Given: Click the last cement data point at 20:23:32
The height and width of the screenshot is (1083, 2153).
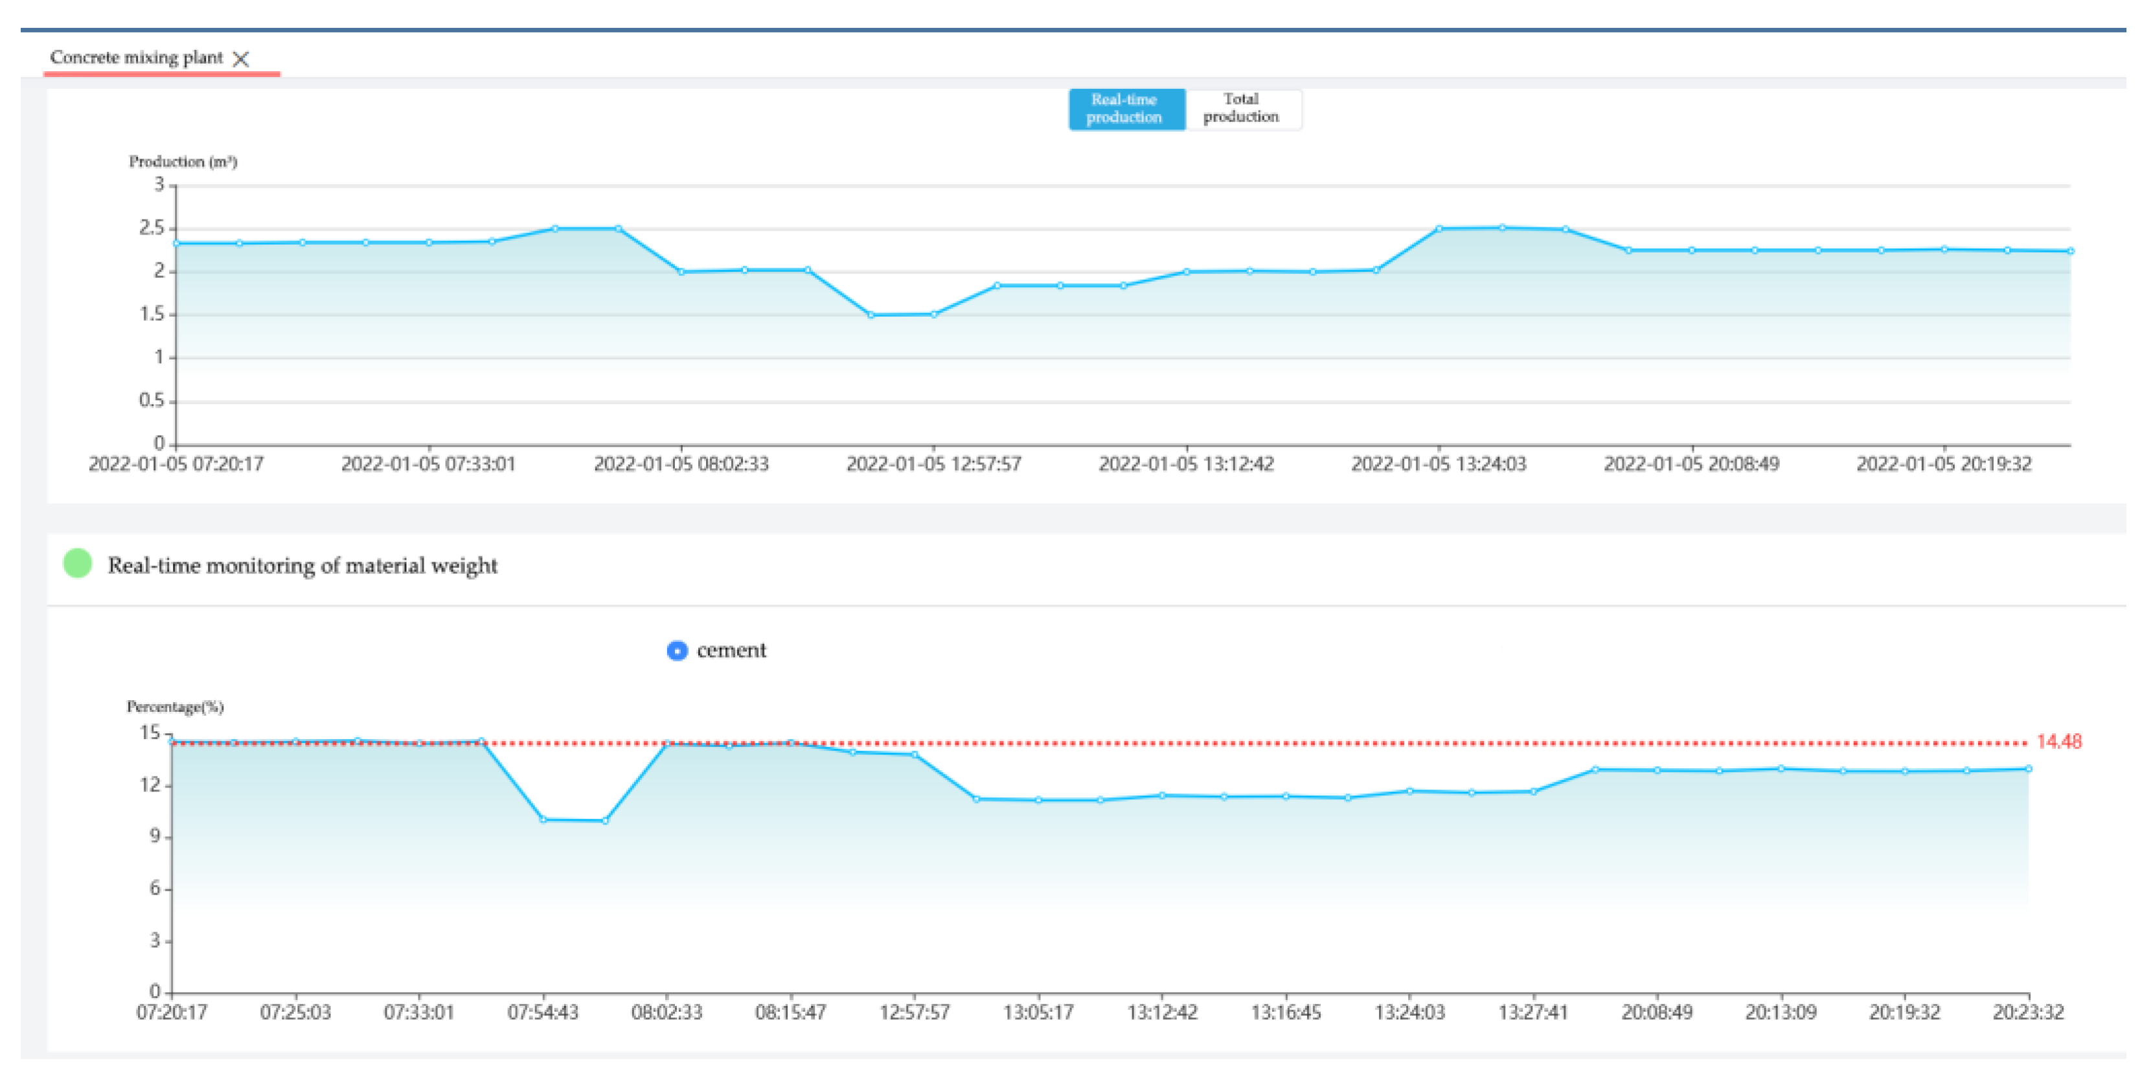Looking at the screenshot, I should pos(2029,769).
